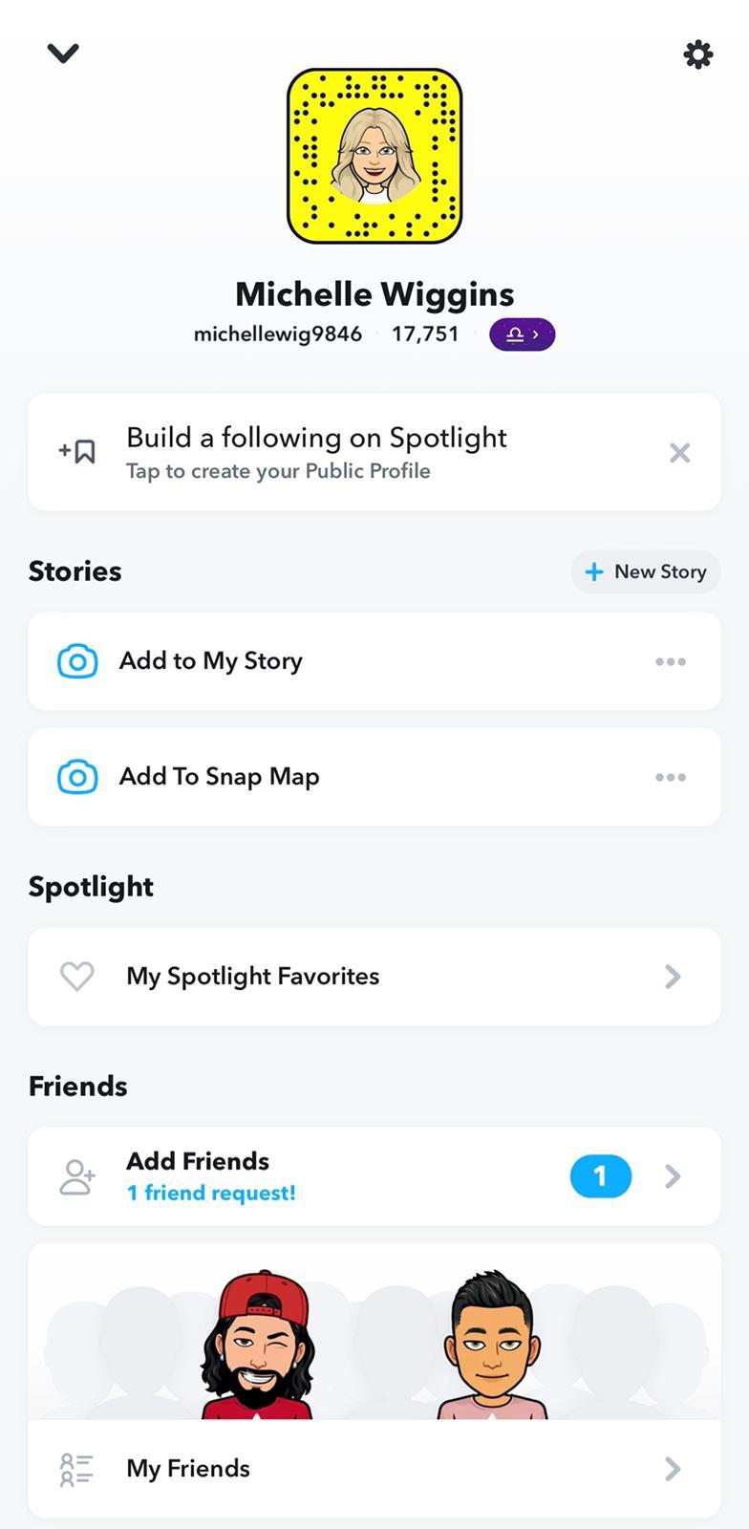The image size is (749, 1529).
Task: Expand Add Friends with the right chevron
Action: pyautogui.click(x=673, y=1176)
